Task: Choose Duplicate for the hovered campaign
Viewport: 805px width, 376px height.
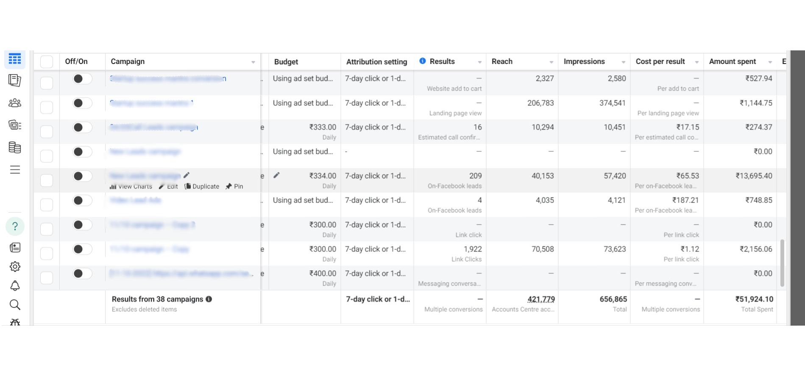Action: [202, 186]
